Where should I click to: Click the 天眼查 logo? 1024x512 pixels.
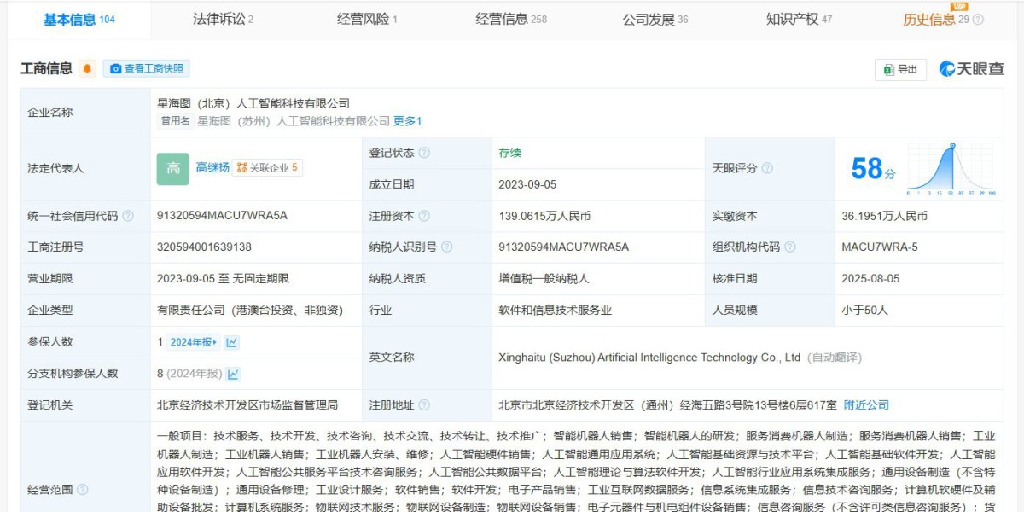pyautogui.click(x=971, y=69)
